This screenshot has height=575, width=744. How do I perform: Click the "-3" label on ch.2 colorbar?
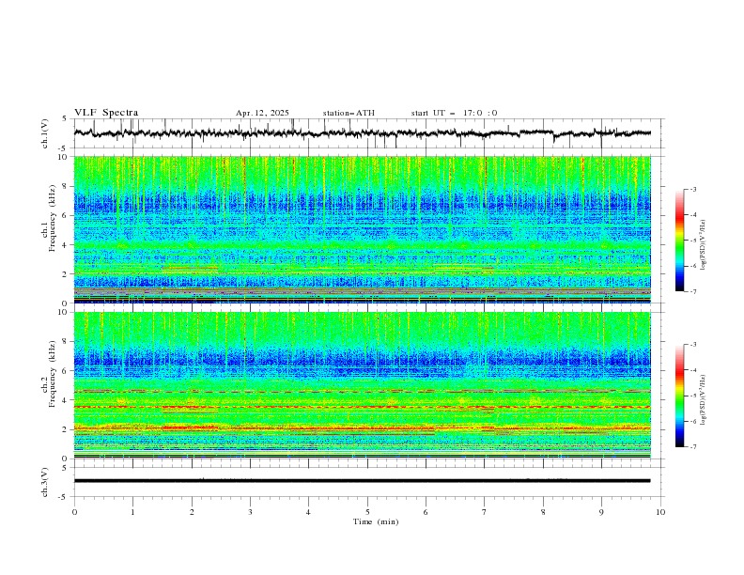pyautogui.click(x=693, y=345)
